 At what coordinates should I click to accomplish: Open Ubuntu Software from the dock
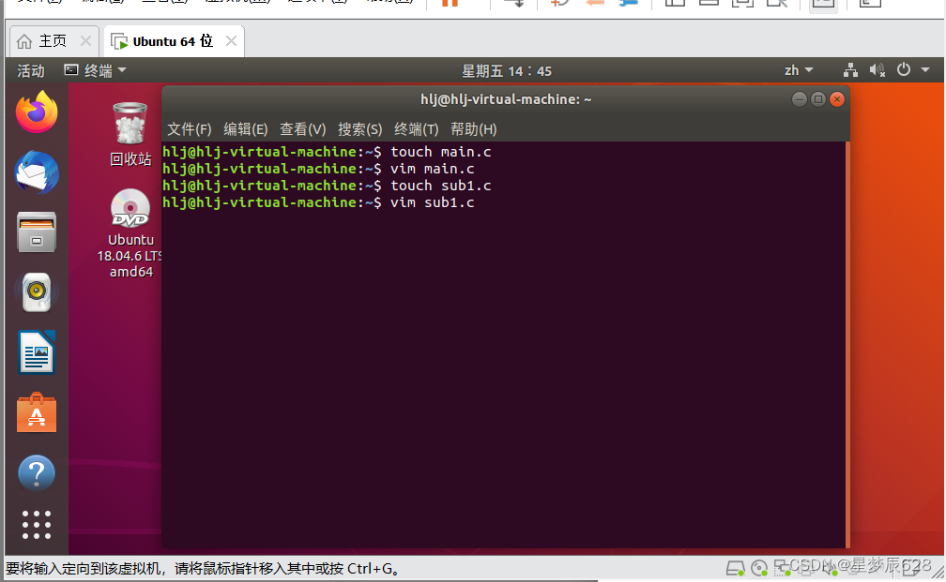tap(36, 412)
